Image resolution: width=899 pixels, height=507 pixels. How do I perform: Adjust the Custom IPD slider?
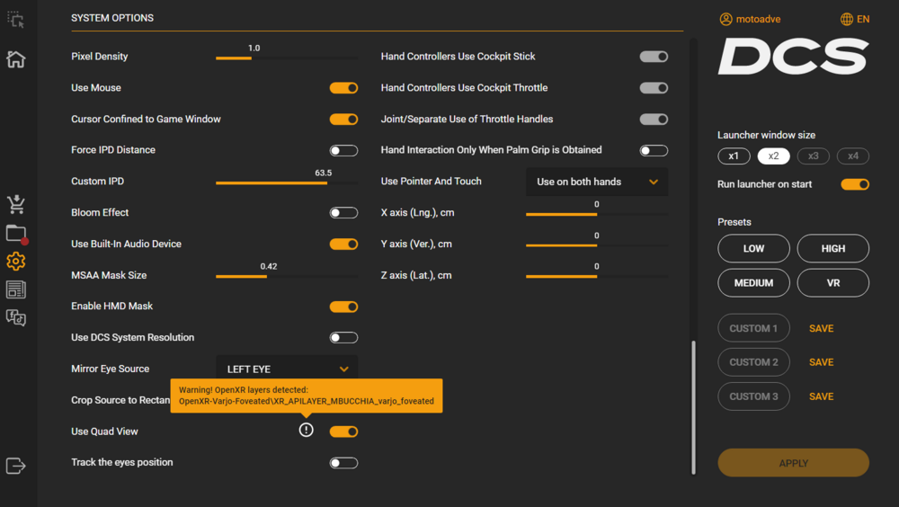[x=287, y=183]
